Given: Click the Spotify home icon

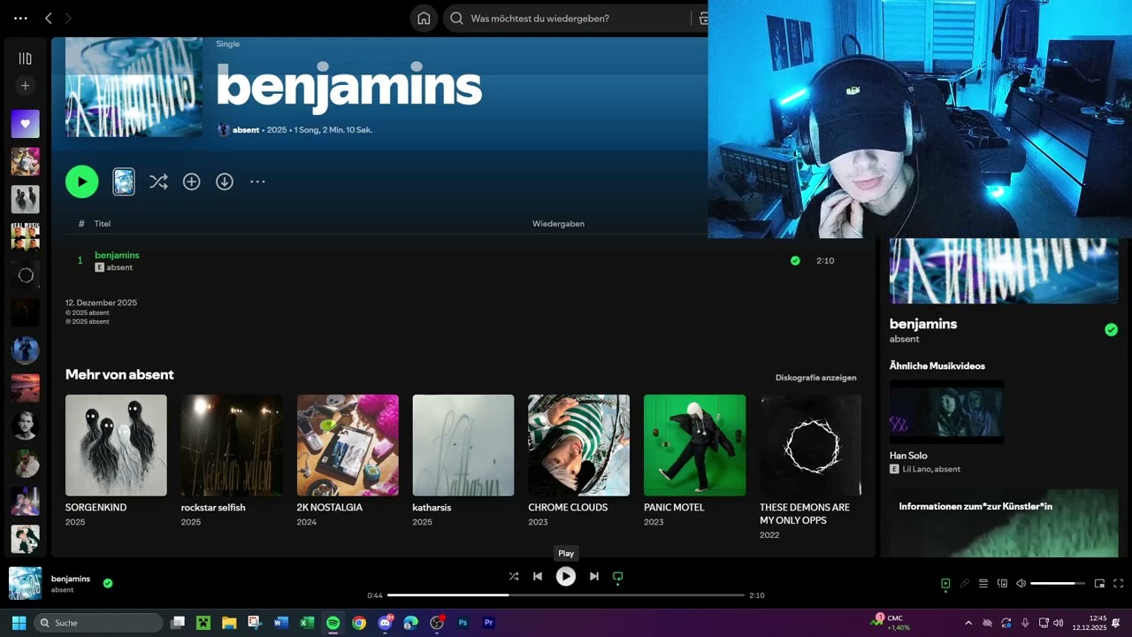Looking at the screenshot, I should [424, 18].
